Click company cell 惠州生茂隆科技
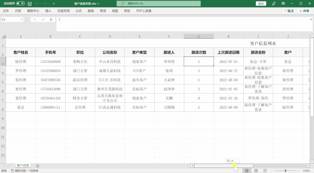This screenshot has width=314, height=173. [110, 89]
